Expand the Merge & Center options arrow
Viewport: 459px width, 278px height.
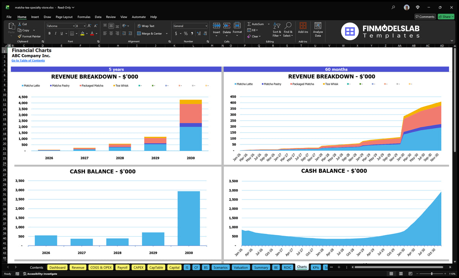click(167, 34)
